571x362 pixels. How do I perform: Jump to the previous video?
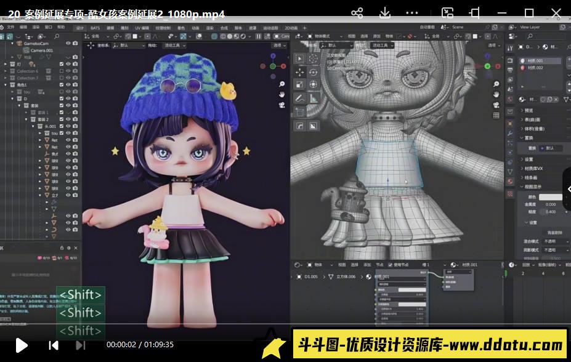coord(54,345)
